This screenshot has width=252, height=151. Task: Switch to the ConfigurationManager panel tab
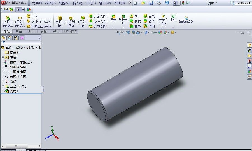pyautogui.click(x=16, y=38)
